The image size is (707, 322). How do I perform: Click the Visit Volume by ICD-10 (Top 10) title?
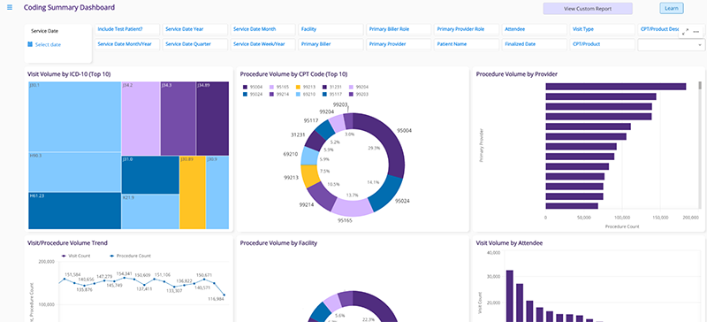[x=69, y=74]
